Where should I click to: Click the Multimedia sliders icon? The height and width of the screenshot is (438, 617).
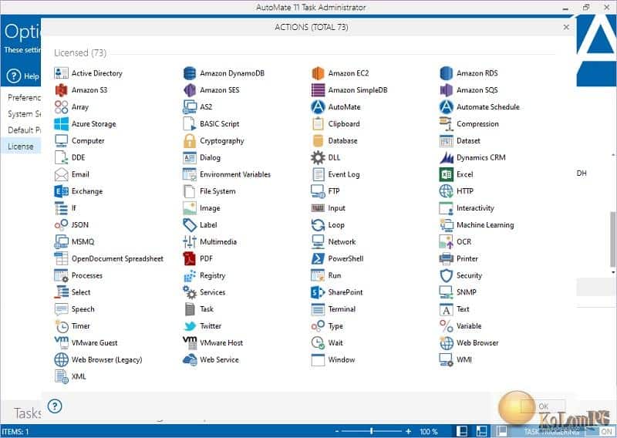(x=190, y=242)
